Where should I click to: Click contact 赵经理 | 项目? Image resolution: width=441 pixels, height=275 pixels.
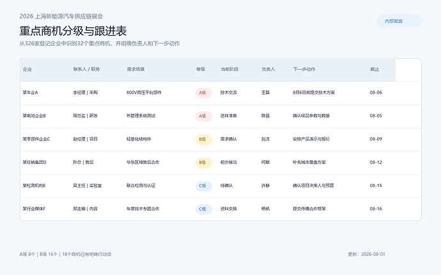pos(86,139)
